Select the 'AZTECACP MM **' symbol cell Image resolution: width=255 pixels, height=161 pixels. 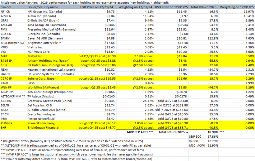point(13,97)
